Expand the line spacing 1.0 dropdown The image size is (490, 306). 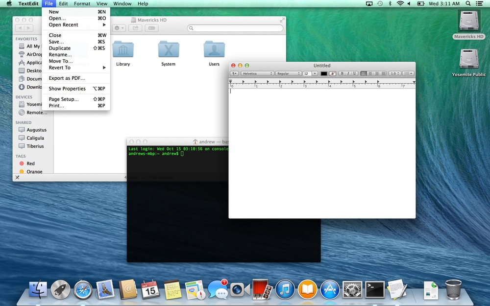tap(394, 73)
